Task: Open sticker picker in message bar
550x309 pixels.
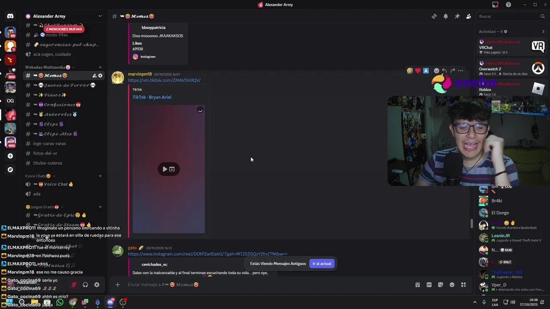Action: coord(440,285)
